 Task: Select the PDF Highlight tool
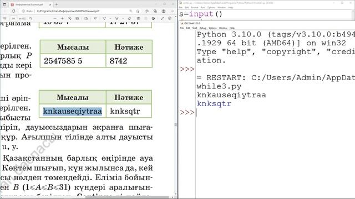click(x=117, y=18)
